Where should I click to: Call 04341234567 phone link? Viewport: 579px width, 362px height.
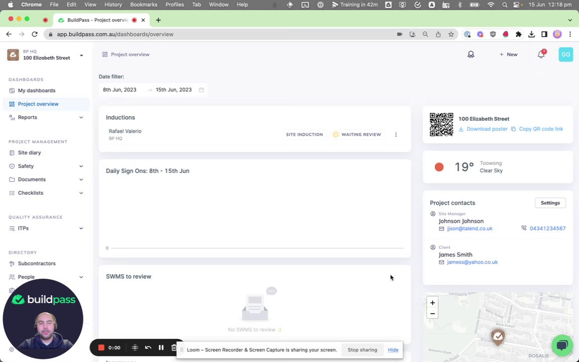[x=548, y=229]
